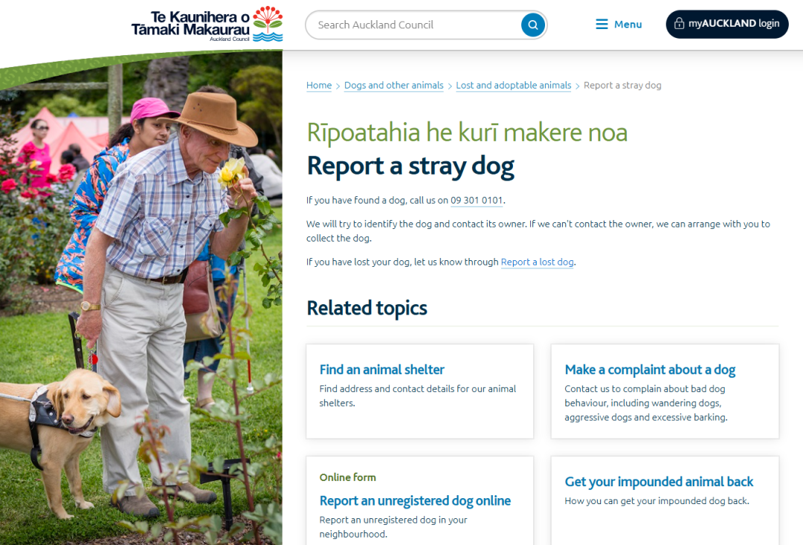
Task: Open the Dogs and other animals breadcrumb
Action: [394, 85]
